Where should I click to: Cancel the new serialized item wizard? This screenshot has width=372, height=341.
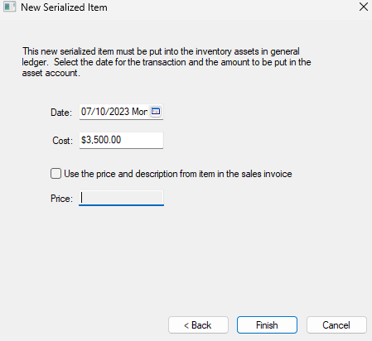point(336,325)
